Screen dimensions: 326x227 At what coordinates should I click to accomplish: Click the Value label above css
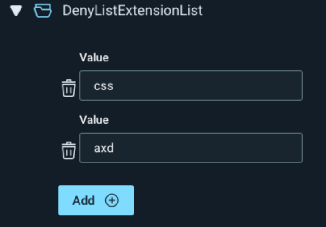94,57
